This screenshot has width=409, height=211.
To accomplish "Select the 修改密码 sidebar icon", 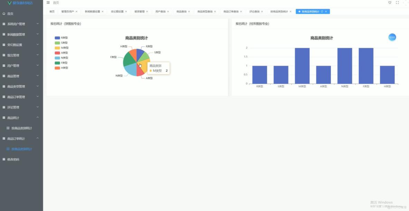I will click(x=4, y=159).
